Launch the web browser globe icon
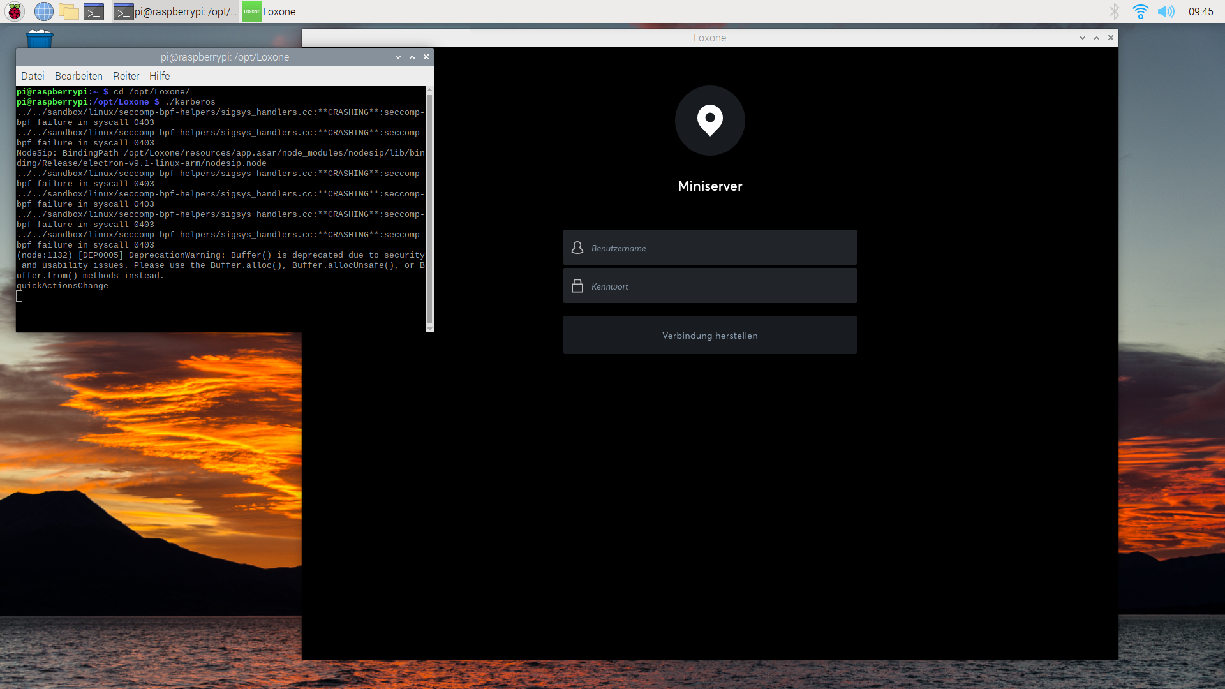Screen dimensions: 1225x689 coord(43,11)
